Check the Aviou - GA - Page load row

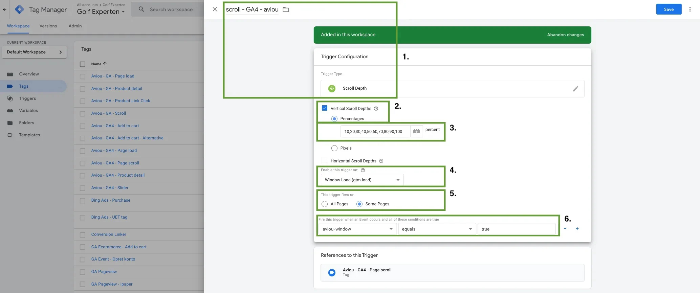pyautogui.click(x=83, y=76)
